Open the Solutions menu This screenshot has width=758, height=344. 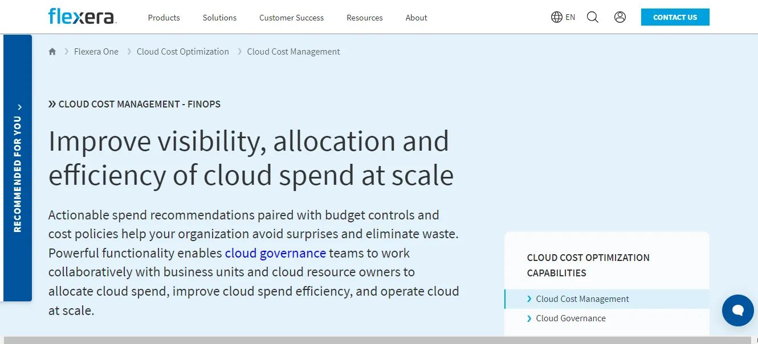coord(219,18)
